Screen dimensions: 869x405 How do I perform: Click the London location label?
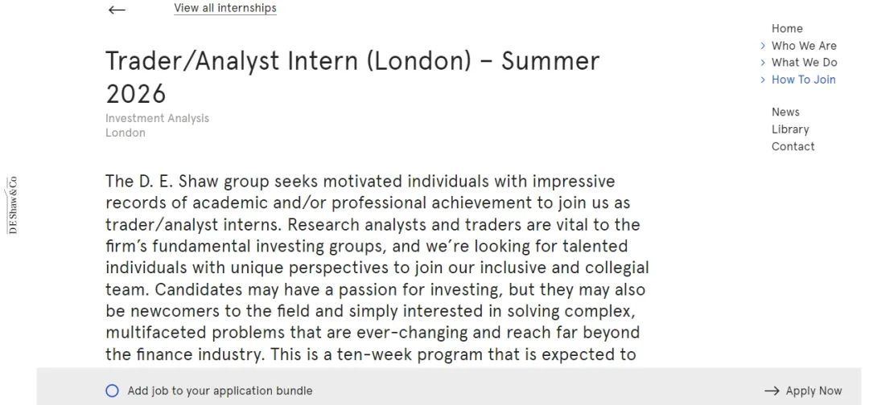[x=126, y=133]
